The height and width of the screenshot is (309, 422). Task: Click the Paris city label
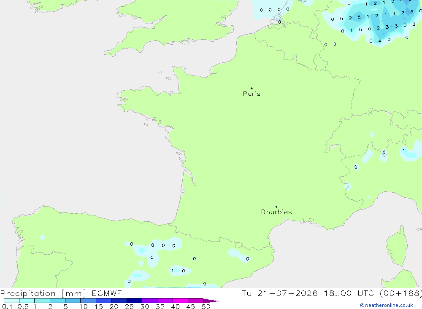coord(252,94)
